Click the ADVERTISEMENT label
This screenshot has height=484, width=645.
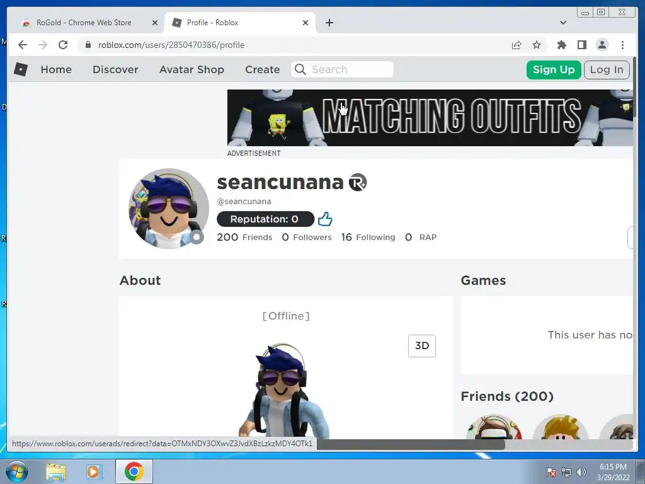(254, 153)
